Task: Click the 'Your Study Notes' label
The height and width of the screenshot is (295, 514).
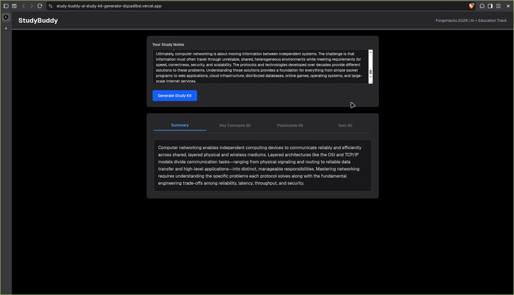Action: (x=168, y=45)
